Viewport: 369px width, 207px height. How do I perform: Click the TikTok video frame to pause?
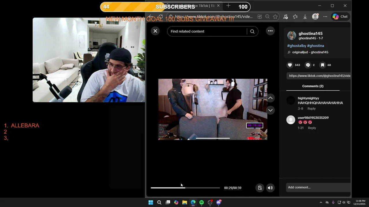coord(213,109)
